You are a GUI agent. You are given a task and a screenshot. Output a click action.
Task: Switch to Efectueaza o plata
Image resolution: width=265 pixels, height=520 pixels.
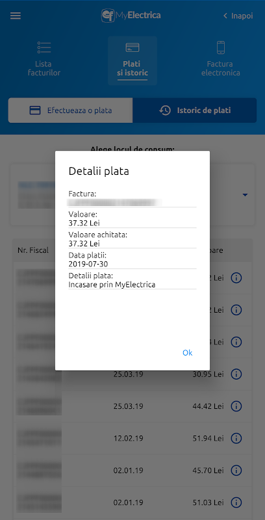click(71, 110)
